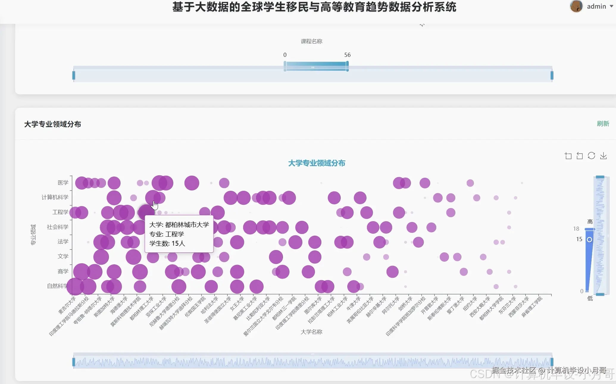Click the 医学 y-axis label
616x384 pixels.
point(63,182)
